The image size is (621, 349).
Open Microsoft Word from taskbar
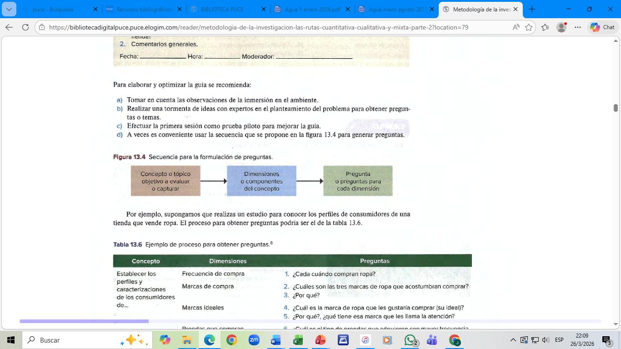coord(276,340)
